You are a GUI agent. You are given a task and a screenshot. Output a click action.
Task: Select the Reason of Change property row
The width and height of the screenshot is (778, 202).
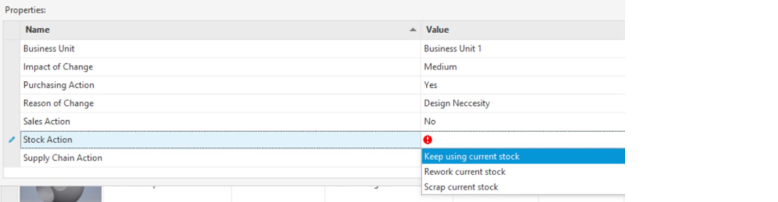(x=58, y=103)
